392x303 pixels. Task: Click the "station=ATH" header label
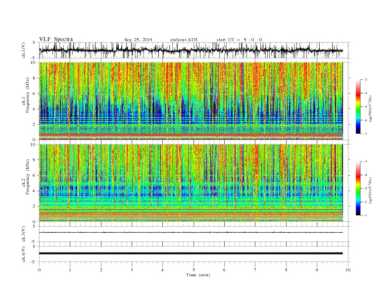pos(184,40)
